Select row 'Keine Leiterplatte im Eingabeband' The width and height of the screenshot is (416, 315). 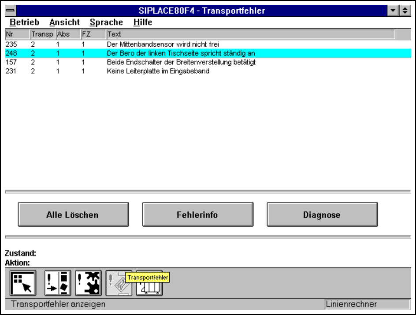click(208, 71)
